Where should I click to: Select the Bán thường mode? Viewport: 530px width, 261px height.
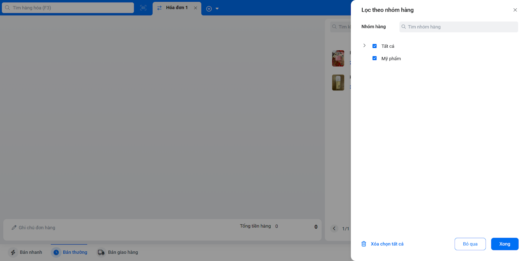click(69, 252)
